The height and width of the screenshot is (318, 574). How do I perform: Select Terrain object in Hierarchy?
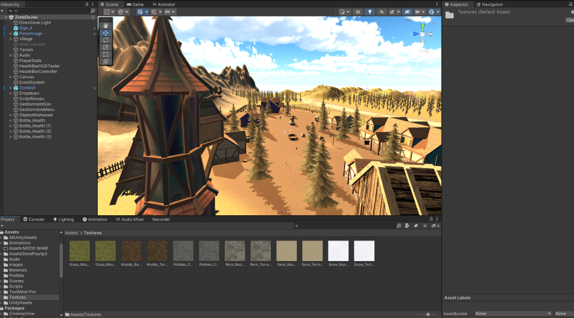[26, 50]
